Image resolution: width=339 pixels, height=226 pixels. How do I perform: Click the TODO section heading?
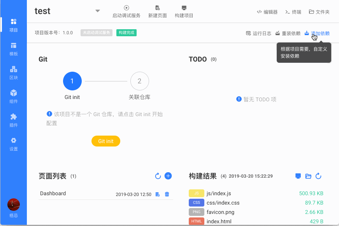point(198,59)
